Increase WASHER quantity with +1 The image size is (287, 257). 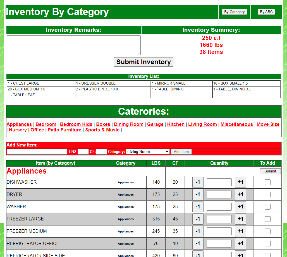[x=240, y=207]
